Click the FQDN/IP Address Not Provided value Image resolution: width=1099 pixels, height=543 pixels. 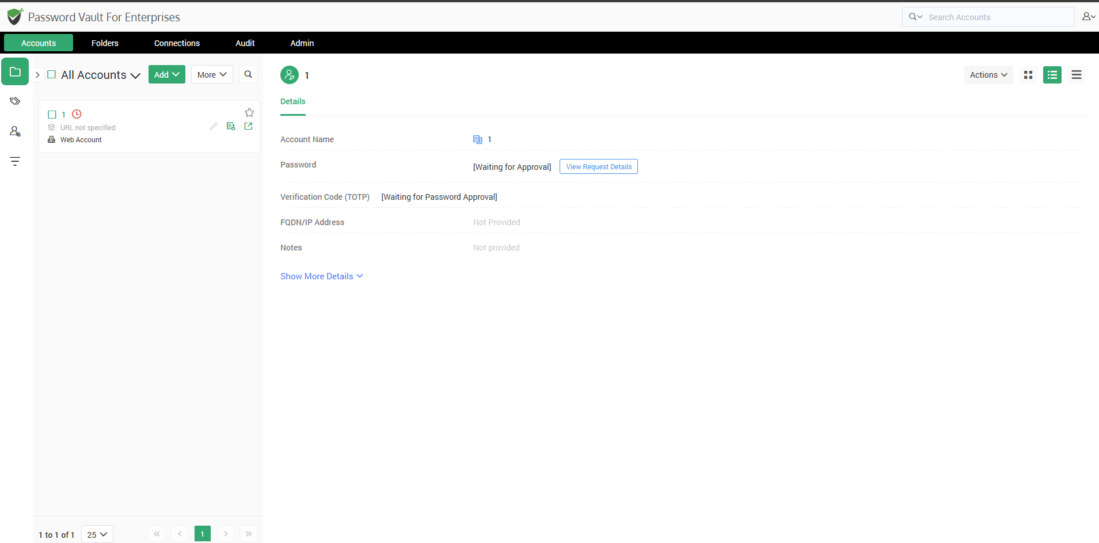click(496, 222)
